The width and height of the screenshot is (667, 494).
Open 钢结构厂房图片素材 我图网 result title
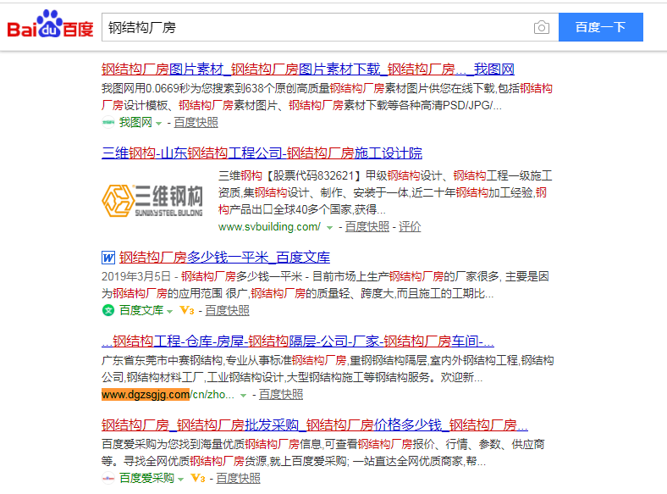click(x=307, y=69)
